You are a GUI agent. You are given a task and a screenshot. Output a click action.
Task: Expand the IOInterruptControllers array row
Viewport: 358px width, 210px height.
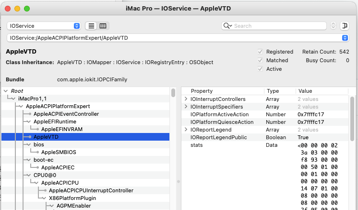(x=186, y=99)
